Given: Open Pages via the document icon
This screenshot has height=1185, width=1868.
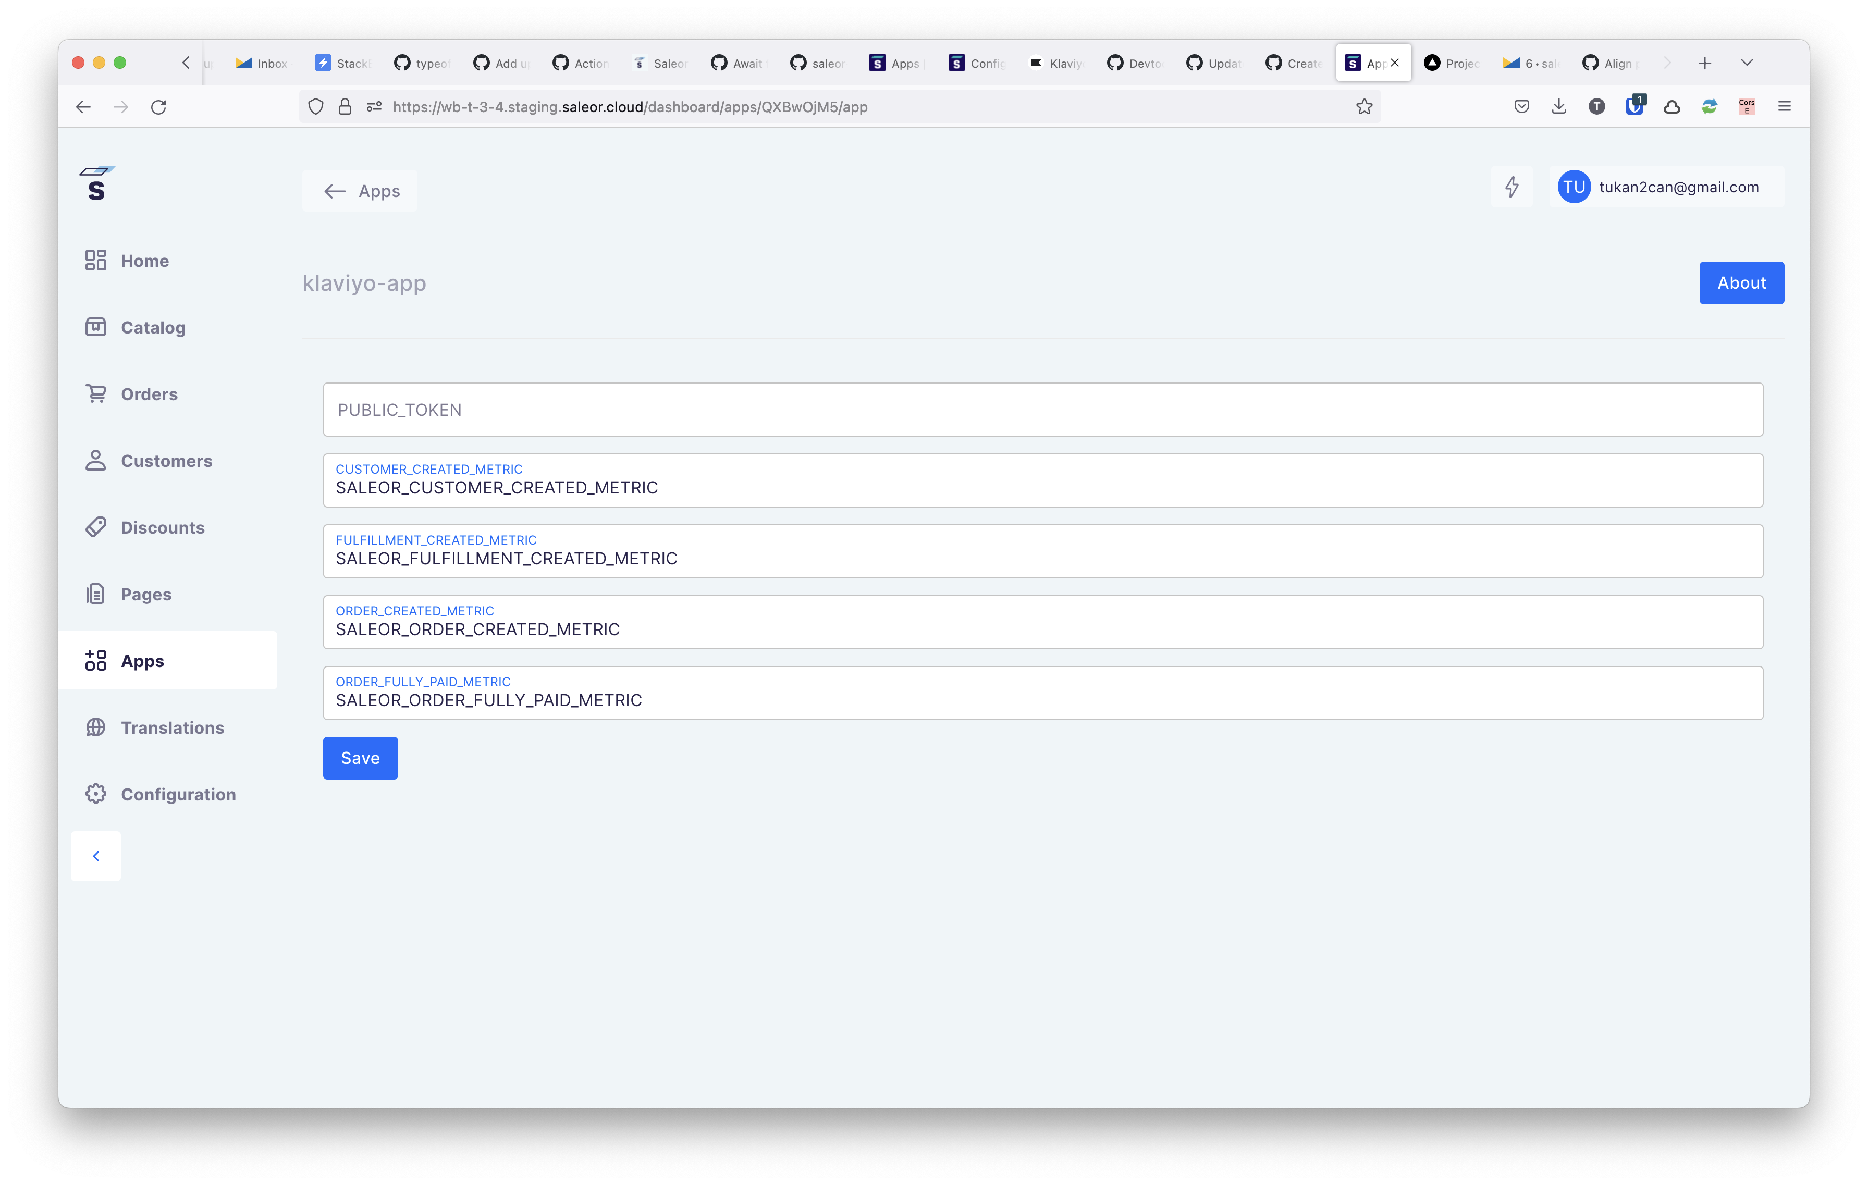Looking at the screenshot, I should click(95, 593).
